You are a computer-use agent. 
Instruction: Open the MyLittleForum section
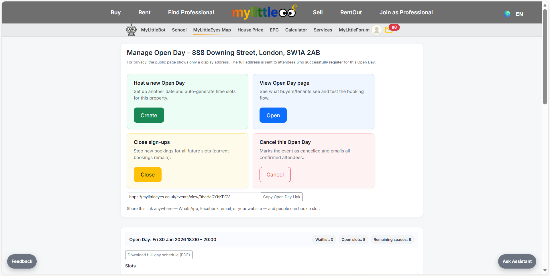click(x=354, y=30)
